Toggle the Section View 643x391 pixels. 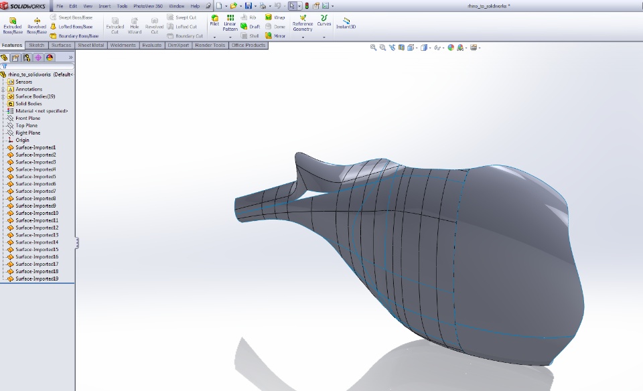401,48
